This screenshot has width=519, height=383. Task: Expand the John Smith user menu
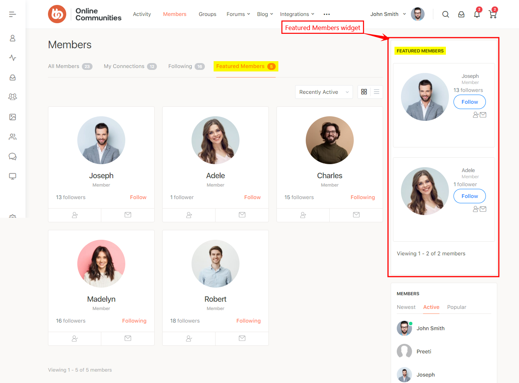coord(388,14)
